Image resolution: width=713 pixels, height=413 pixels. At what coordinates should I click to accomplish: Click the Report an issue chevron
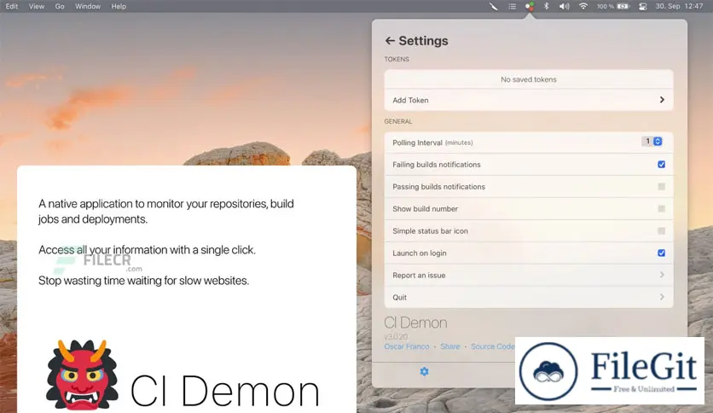662,275
